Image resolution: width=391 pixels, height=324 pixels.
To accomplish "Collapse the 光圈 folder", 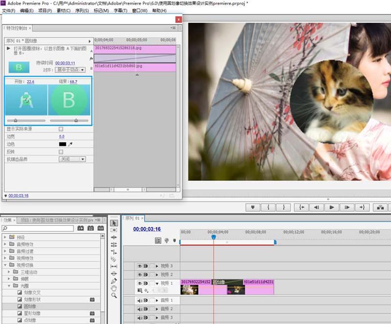I will (9, 285).
